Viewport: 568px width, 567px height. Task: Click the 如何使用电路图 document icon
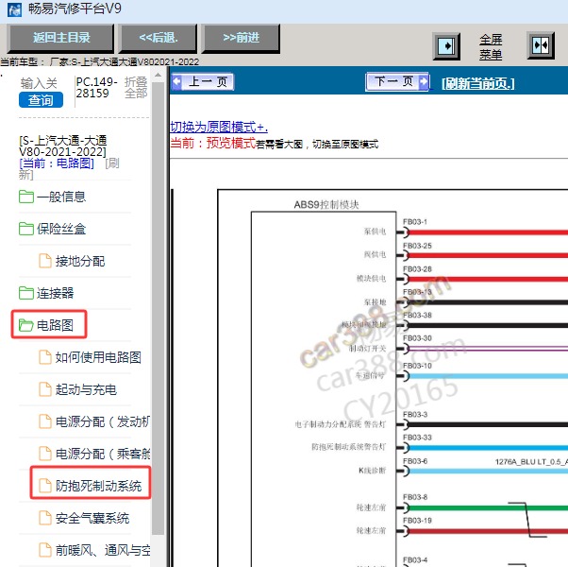(45, 357)
